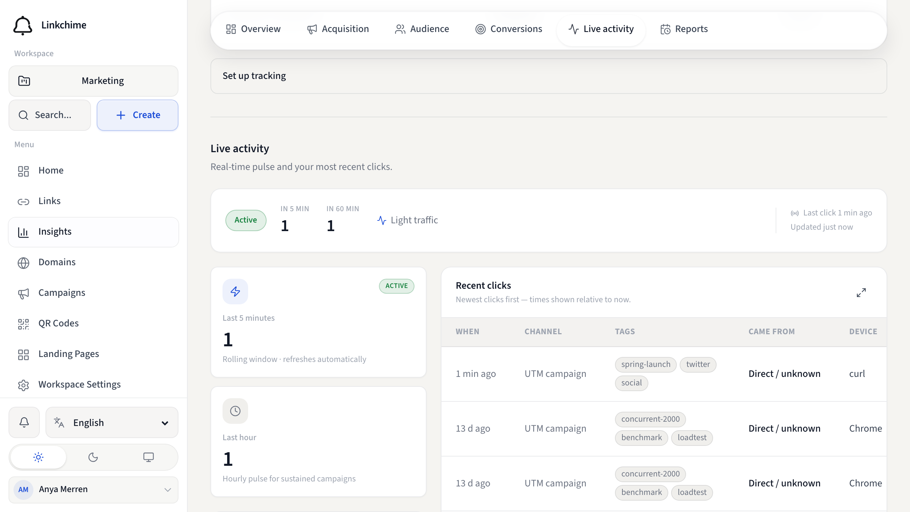Image resolution: width=910 pixels, height=512 pixels.
Task: Click the Active status badge
Action: coord(246,220)
